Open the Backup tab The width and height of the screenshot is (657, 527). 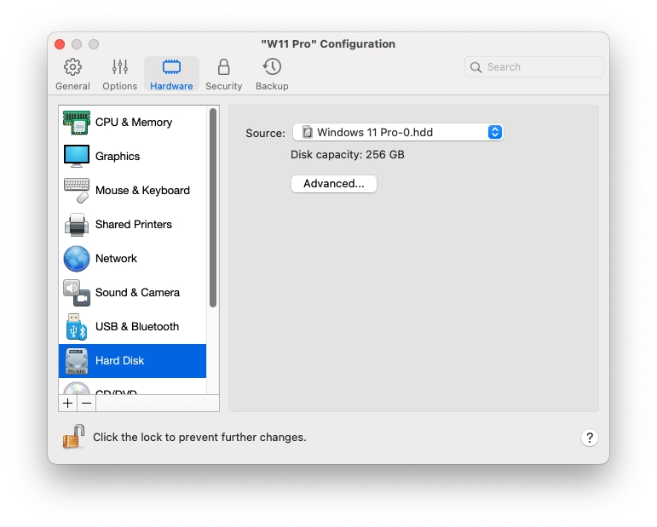272,74
